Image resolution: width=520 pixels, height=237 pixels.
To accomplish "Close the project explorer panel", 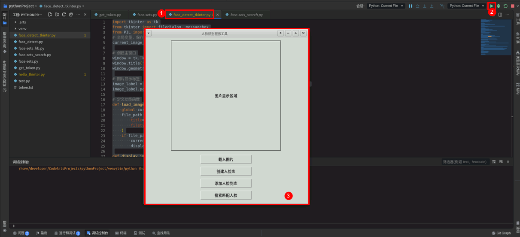I will point(85,15).
